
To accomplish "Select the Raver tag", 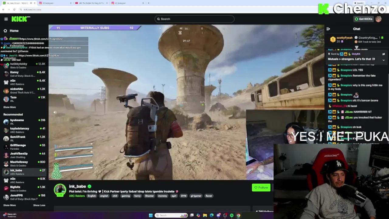I will point(209,196).
